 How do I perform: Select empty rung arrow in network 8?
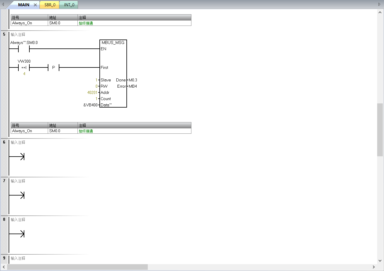17,234
